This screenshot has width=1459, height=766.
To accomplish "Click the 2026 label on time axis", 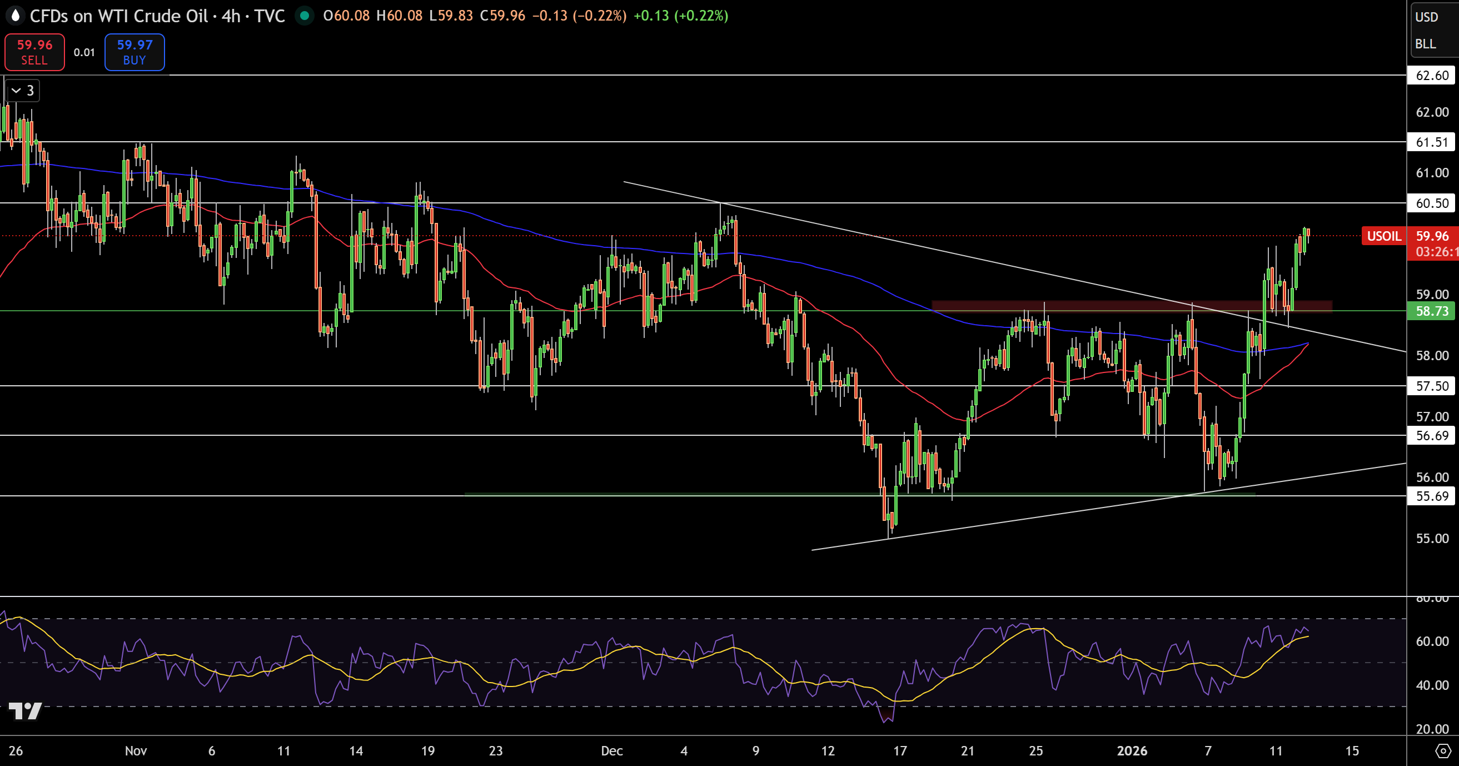I will pos(1132,750).
